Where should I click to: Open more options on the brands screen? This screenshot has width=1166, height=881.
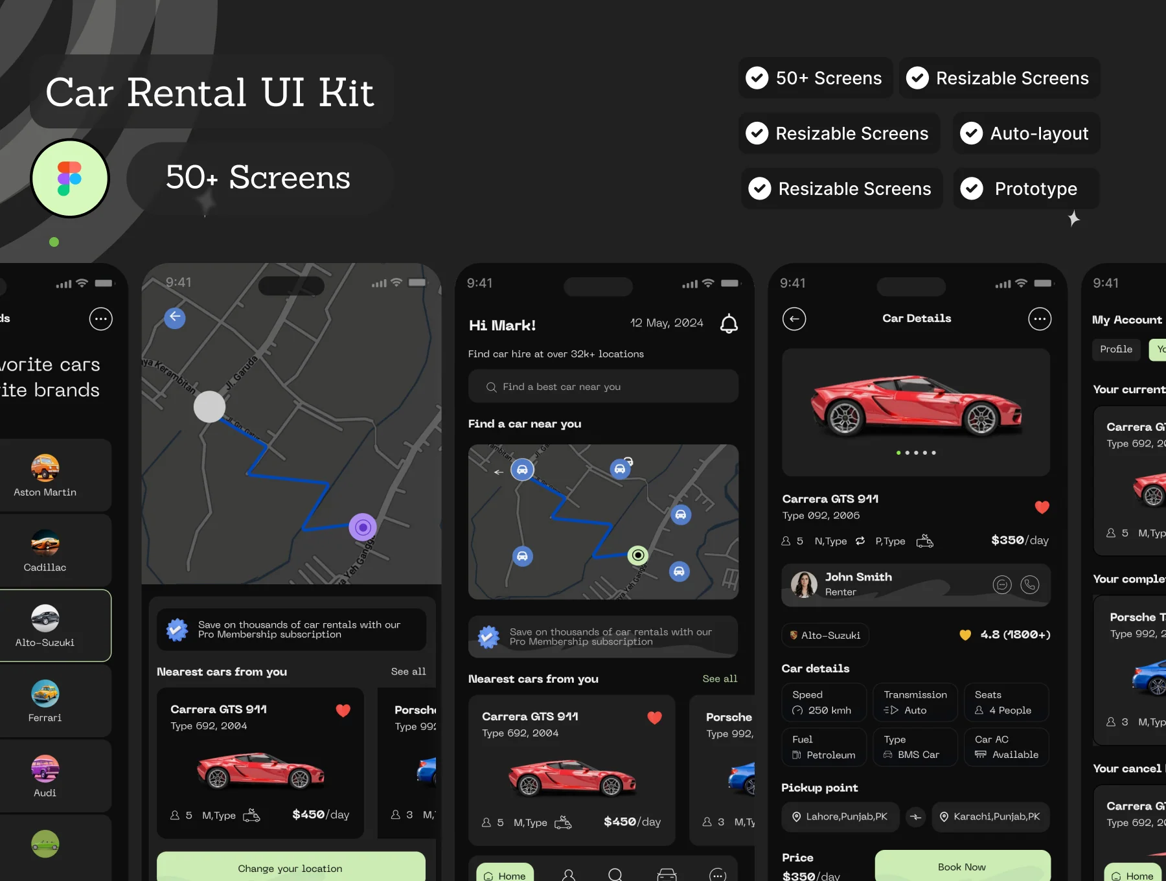tap(100, 319)
